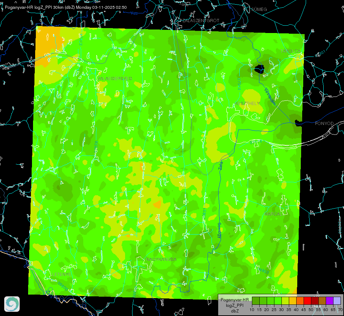Click the blue 'Somogy' county label
344x316 pixels.
coord(219,231)
